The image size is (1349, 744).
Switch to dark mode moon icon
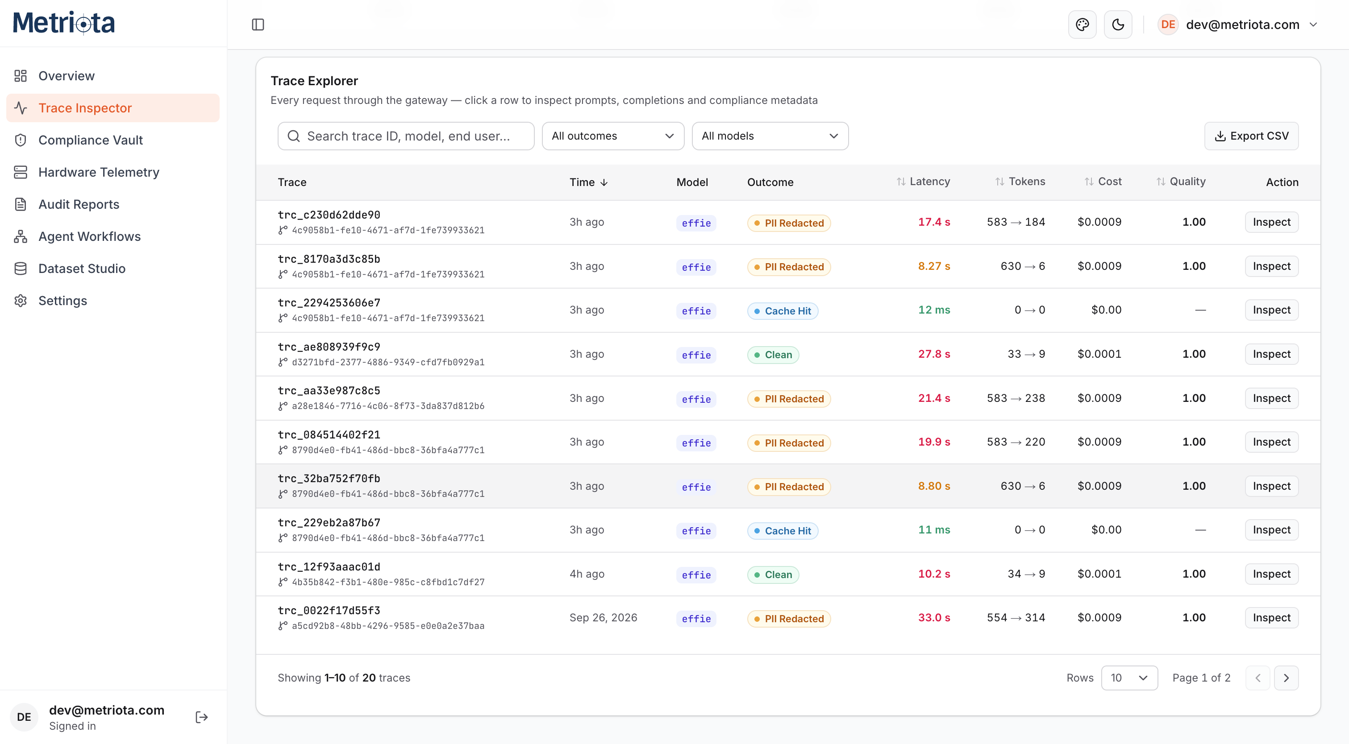pyautogui.click(x=1117, y=25)
